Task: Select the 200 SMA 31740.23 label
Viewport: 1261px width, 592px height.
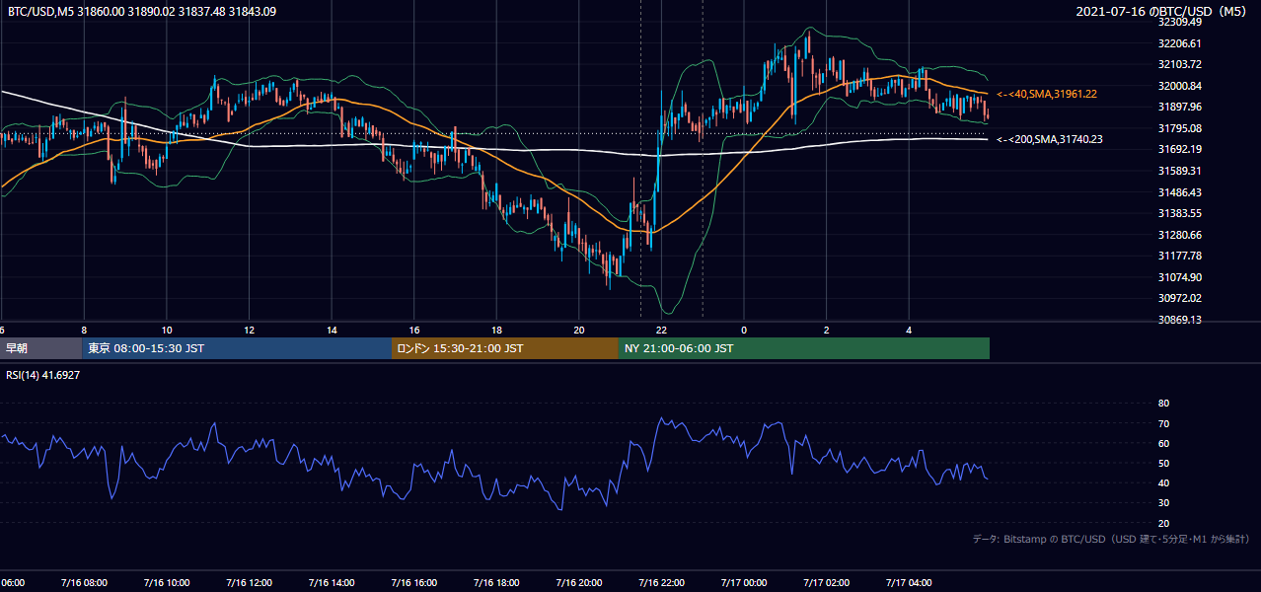Action: pyautogui.click(x=1050, y=139)
